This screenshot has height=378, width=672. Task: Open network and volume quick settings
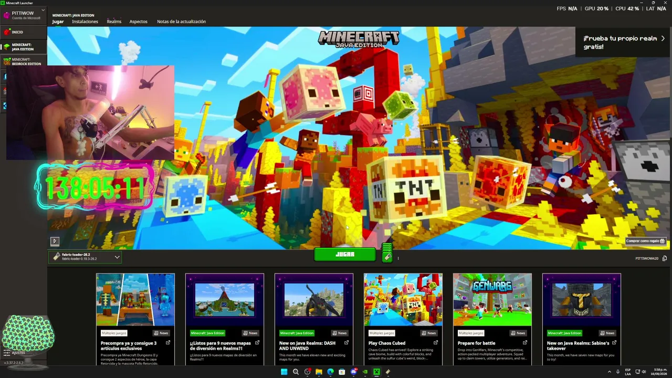[640, 372]
